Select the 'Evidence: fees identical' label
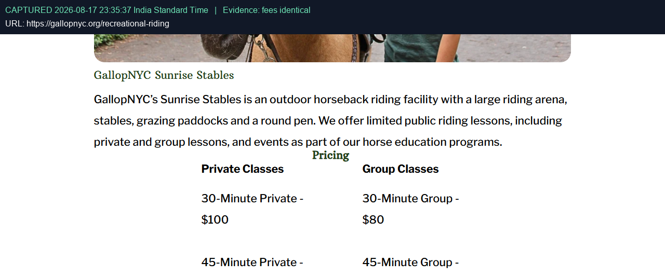 (267, 10)
